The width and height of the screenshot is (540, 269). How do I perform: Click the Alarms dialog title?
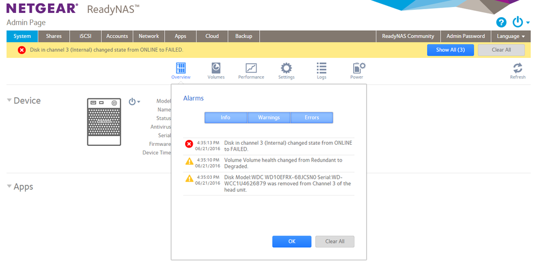click(x=193, y=98)
